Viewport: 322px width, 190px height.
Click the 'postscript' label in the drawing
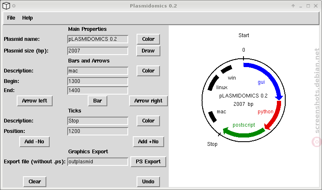coord(244,125)
